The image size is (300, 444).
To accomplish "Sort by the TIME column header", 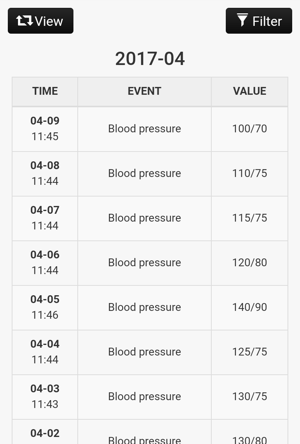I will point(45,91).
